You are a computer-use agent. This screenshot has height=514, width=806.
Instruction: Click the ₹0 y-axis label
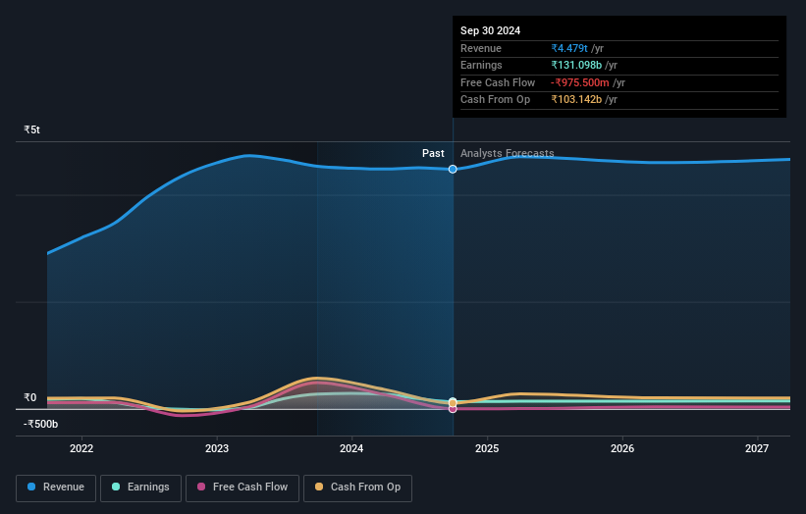pos(29,398)
